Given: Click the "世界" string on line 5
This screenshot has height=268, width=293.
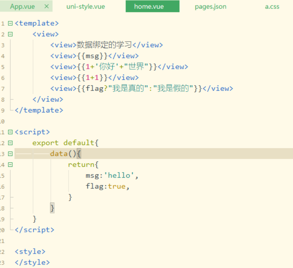Looking at the screenshot, I should click(136, 67).
